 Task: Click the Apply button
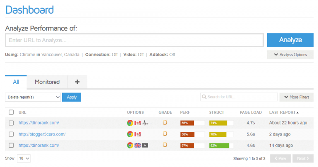(x=72, y=97)
